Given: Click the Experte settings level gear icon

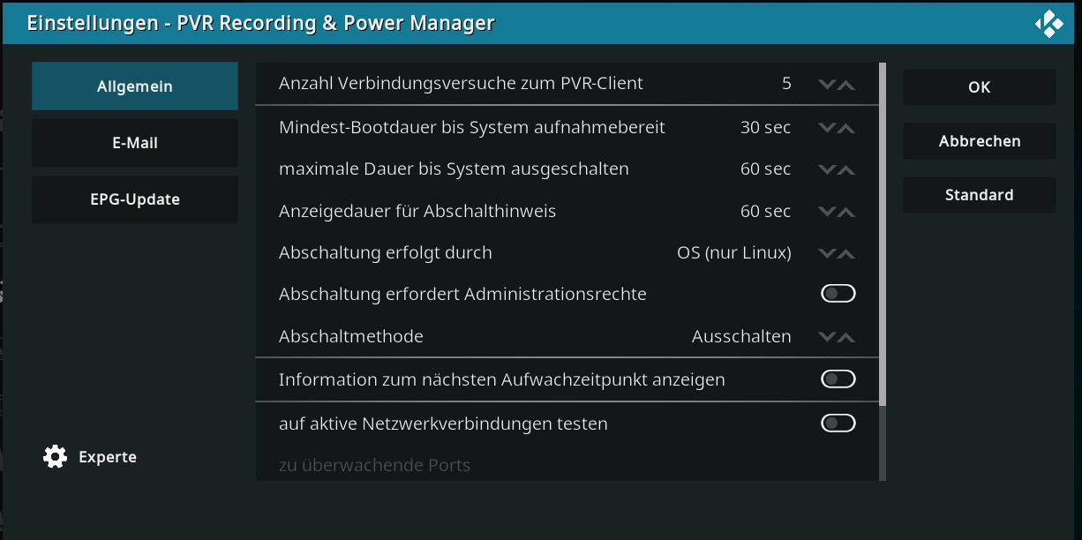Looking at the screenshot, I should 55,457.
